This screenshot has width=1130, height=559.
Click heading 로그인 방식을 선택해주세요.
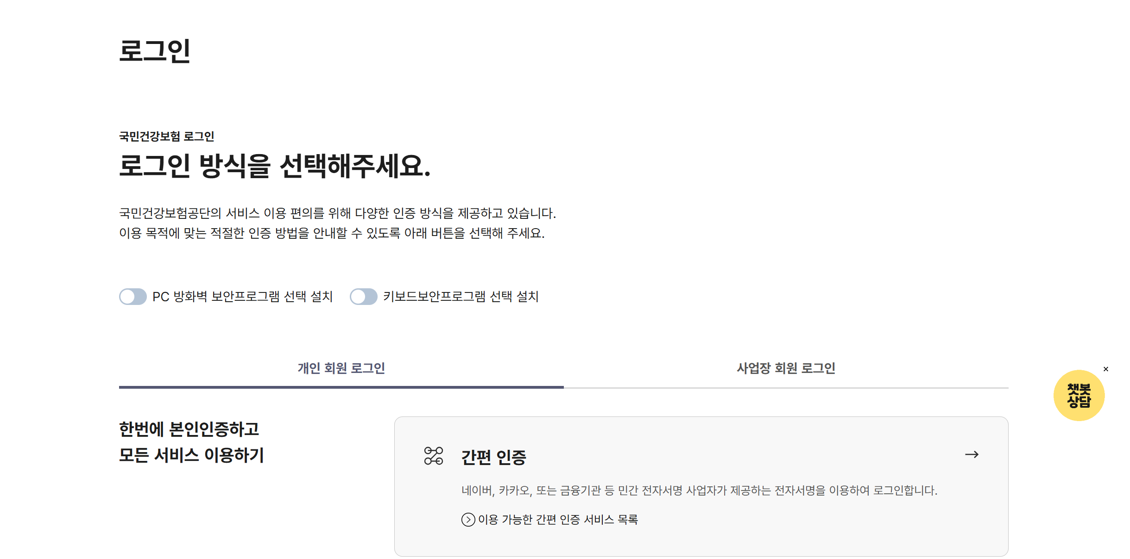pos(275,166)
